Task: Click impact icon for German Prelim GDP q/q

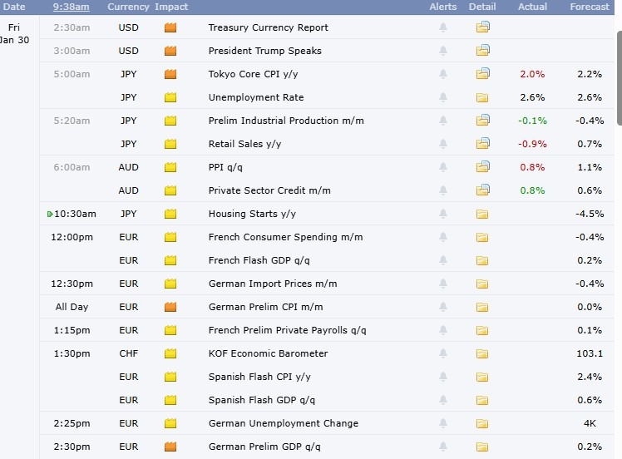Action: click(x=171, y=447)
